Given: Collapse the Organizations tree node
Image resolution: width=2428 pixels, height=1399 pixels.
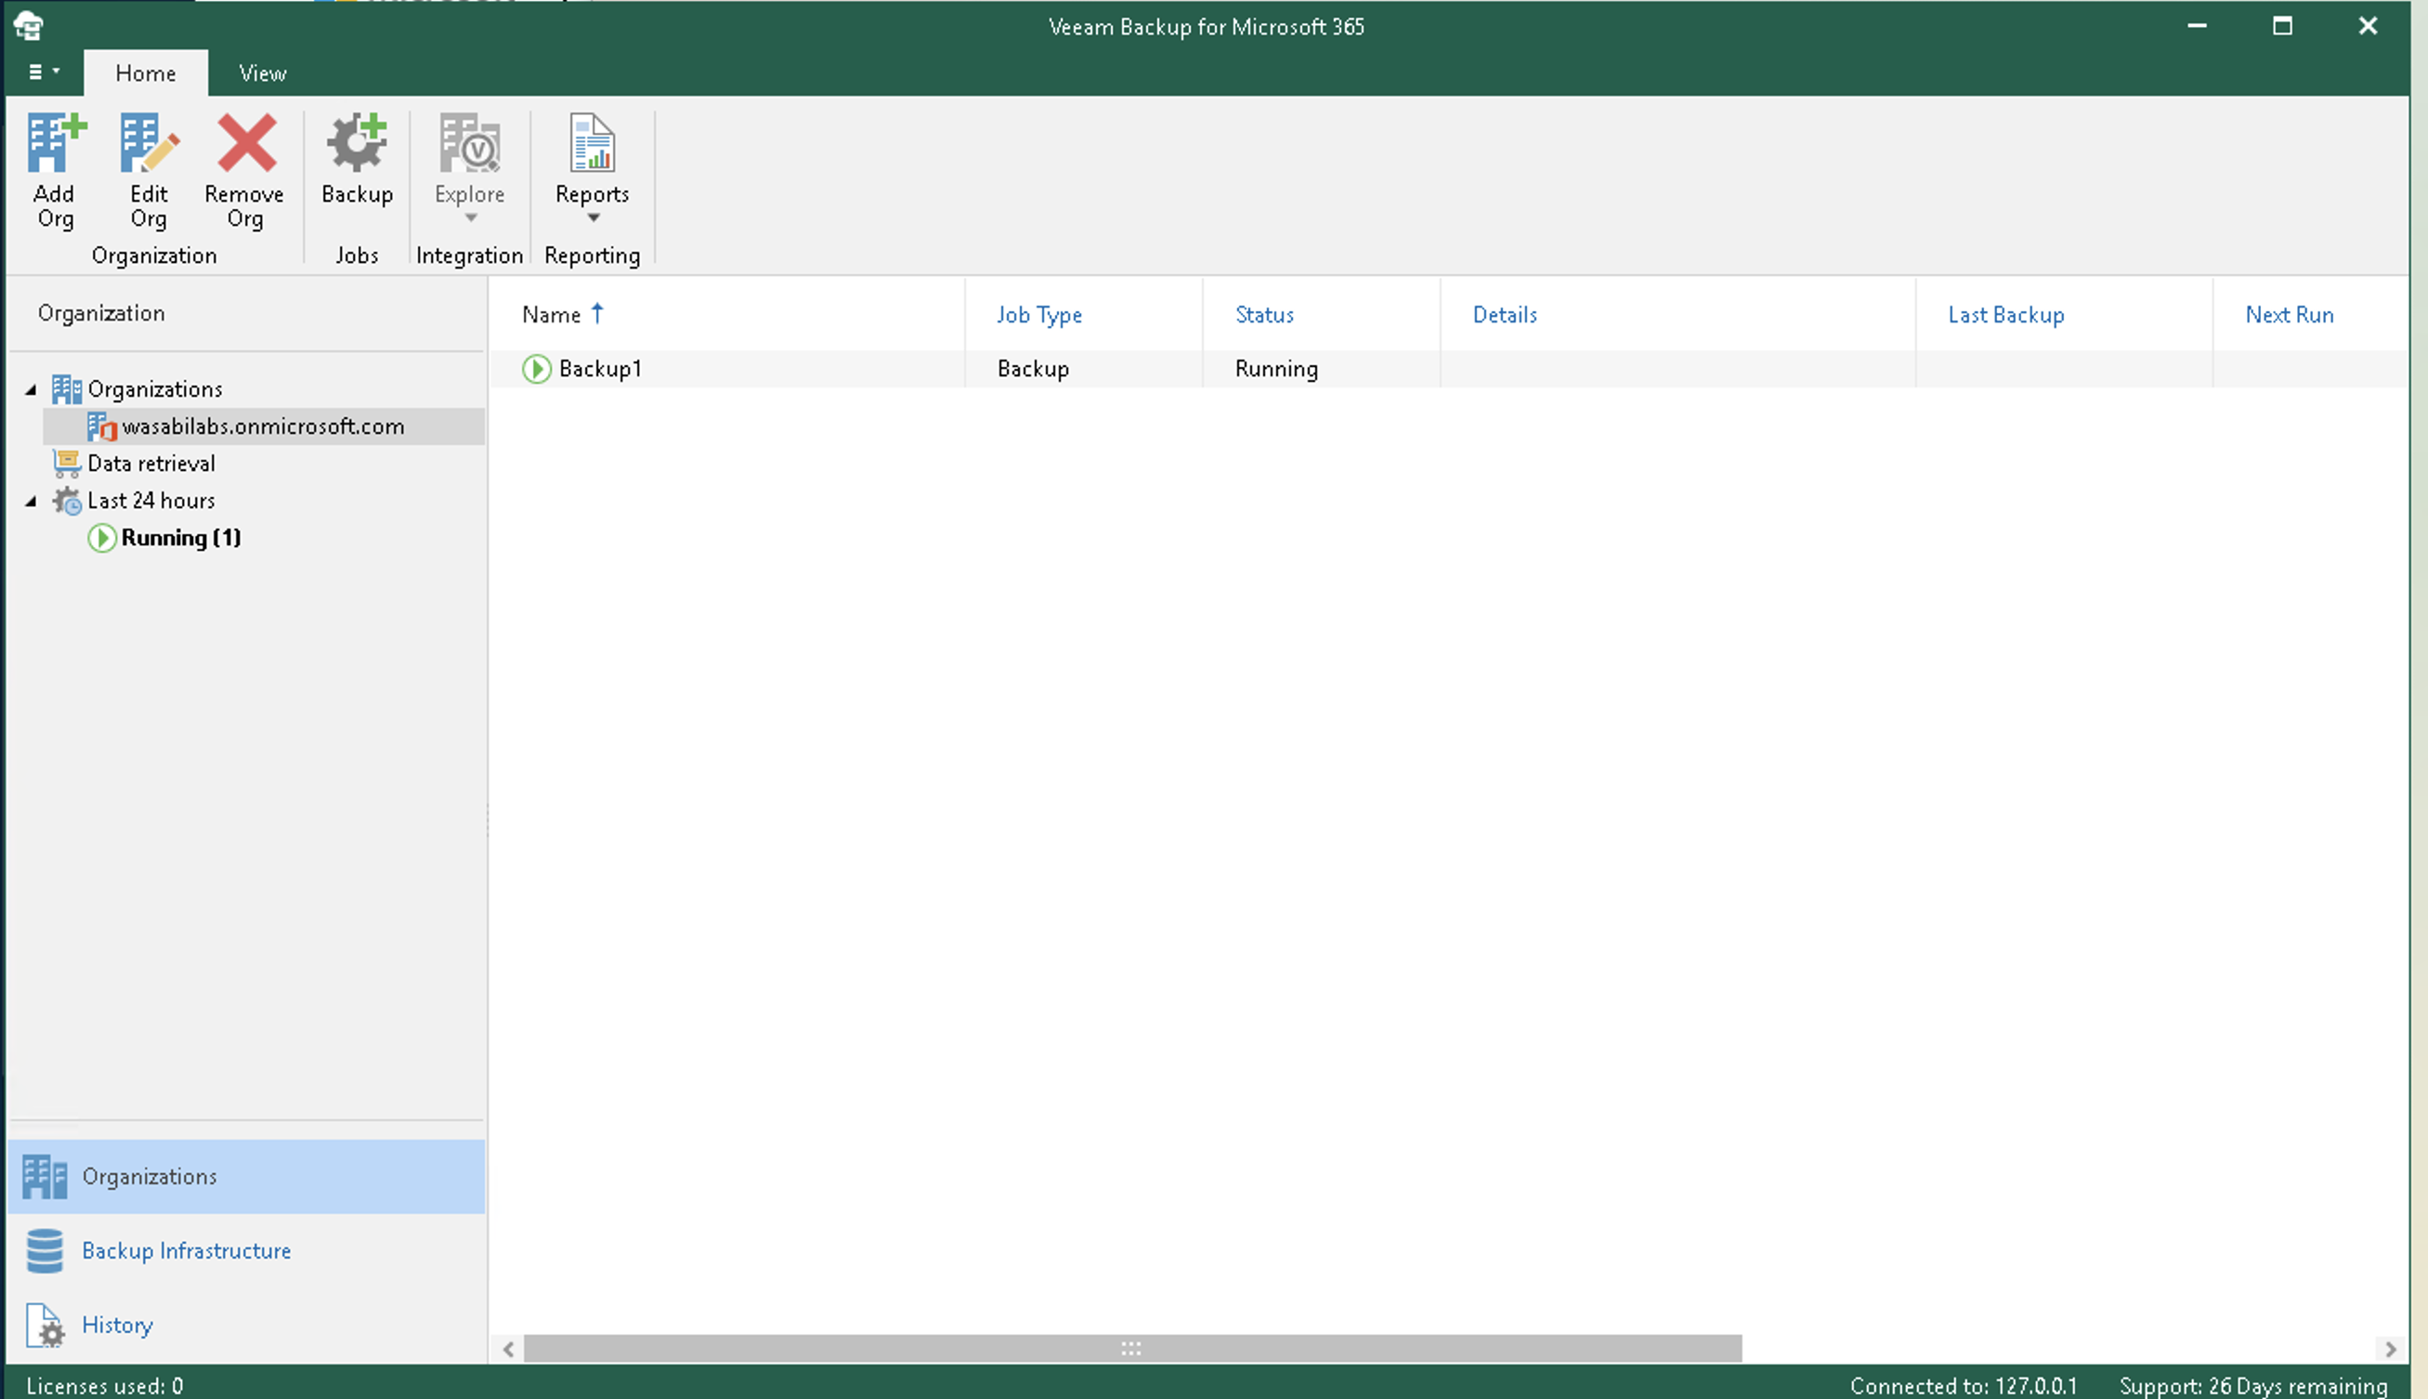Looking at the screenshot, I should (31, 390).
